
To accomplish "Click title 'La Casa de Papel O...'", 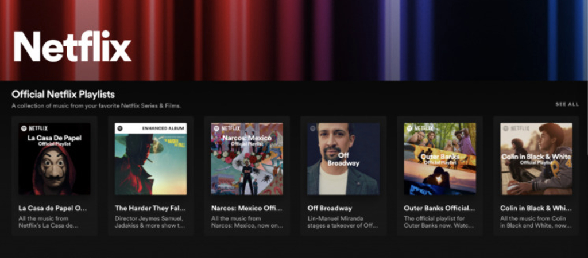I will point(53,208).
